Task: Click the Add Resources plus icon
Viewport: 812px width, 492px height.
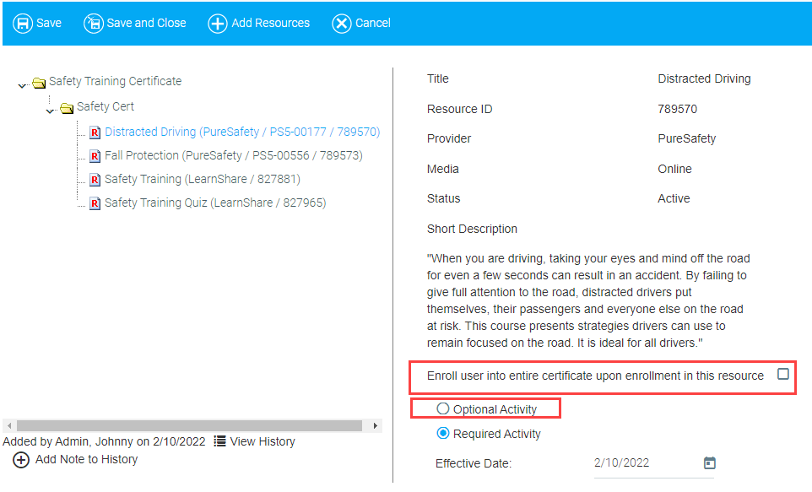Action: click(218, 23)
